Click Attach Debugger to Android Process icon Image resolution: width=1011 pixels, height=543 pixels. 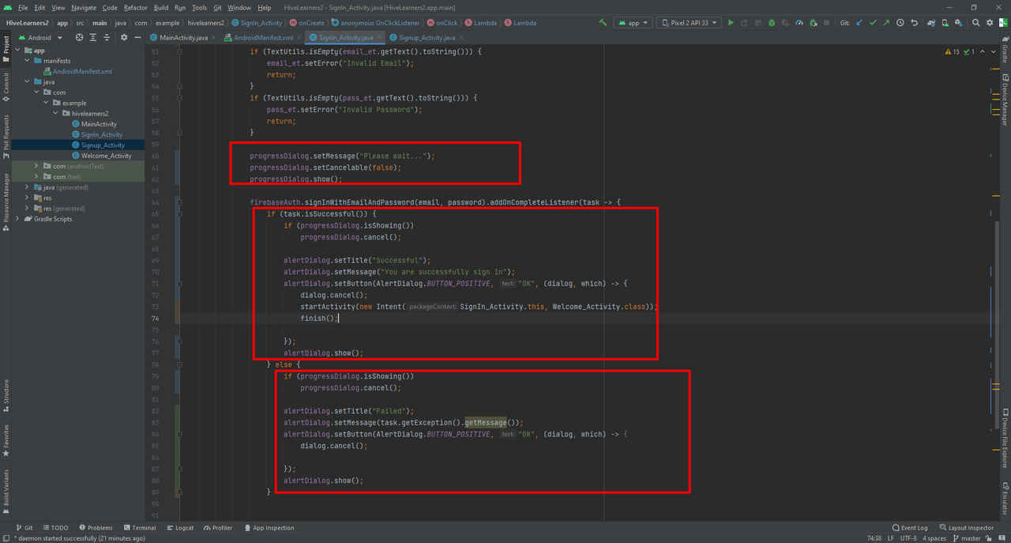[x=813, y=23]
